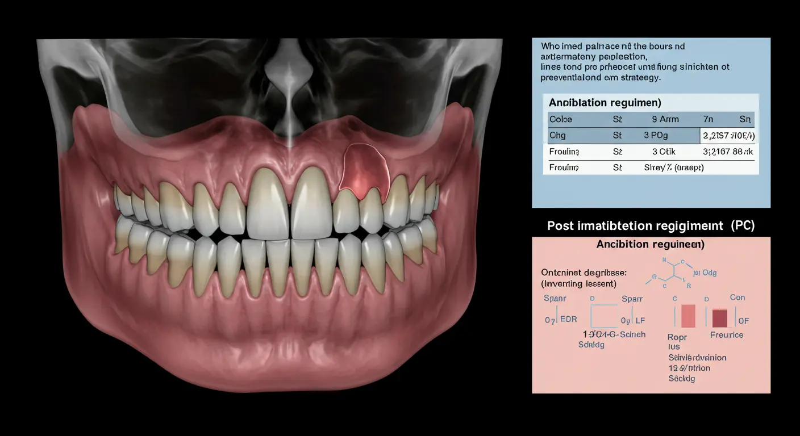Select the highlighted 2,21S7 table cell
800x436 pixels.
click(728, 136)
